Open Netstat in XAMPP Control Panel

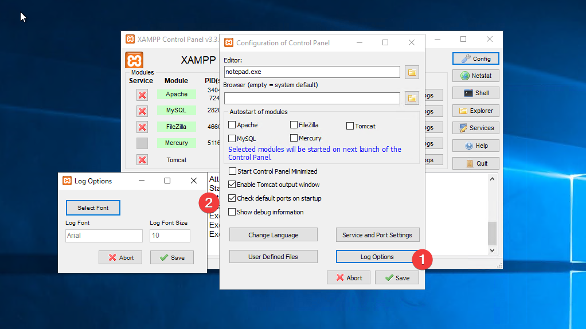click(476, 76)
